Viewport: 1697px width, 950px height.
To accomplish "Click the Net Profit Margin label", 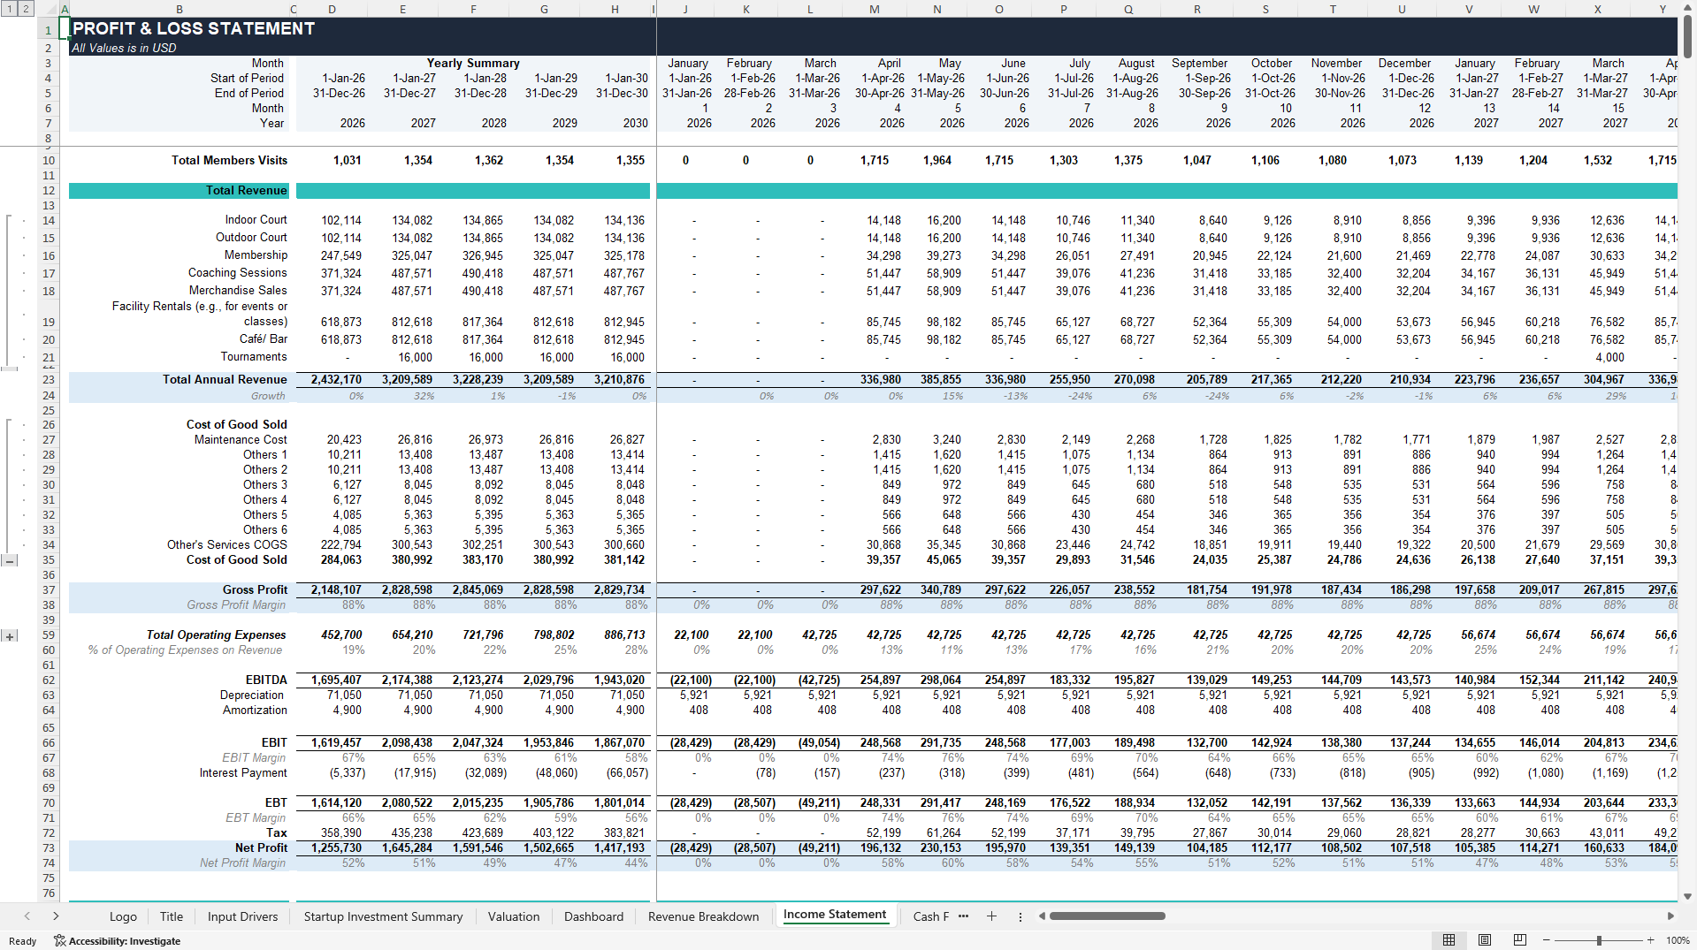I will [242, 863].
